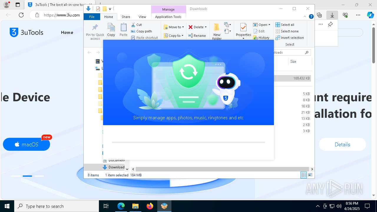377x212 pixels.
Task: Open Edge Downloads toolbar icon
Action: coord(332,15)
